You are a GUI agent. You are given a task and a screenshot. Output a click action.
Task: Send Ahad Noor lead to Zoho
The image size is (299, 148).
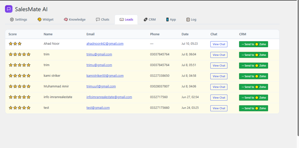pos(254,44)
